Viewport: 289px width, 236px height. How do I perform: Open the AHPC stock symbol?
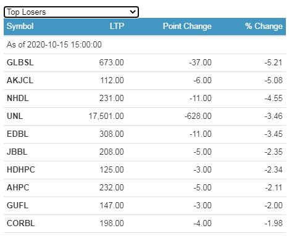tap(18, 187)
